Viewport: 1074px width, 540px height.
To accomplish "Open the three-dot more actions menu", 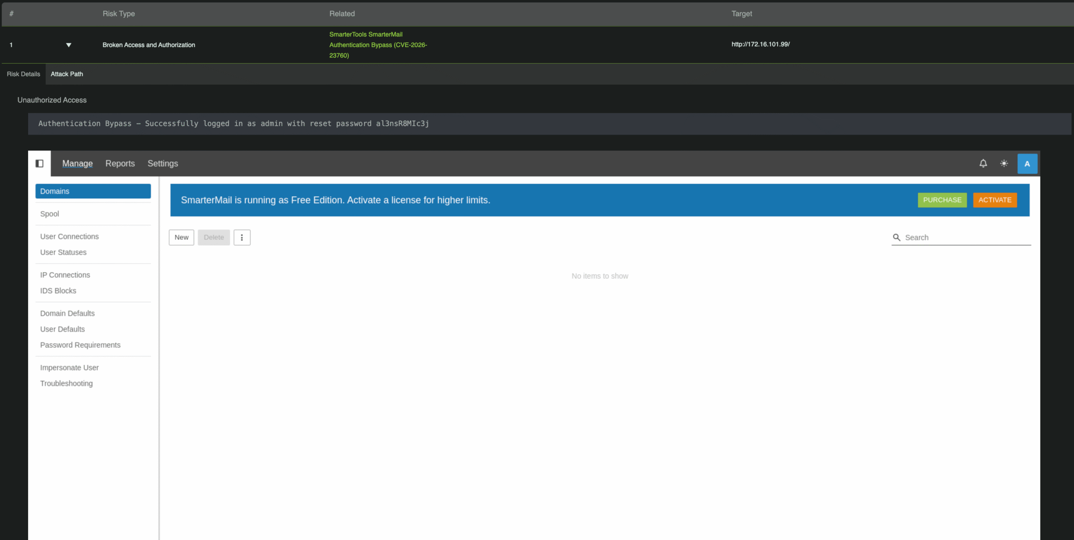I will click(242, 237).
